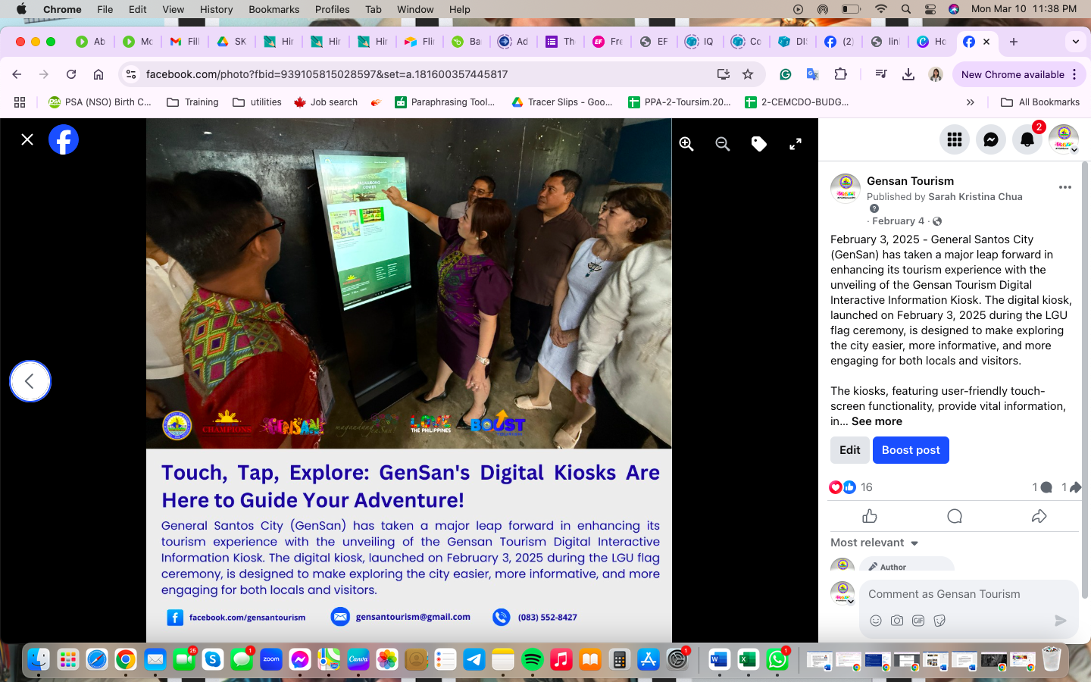Attach a photo to the comment
This screenshot has width=1091, height=682.
point(897,621)
